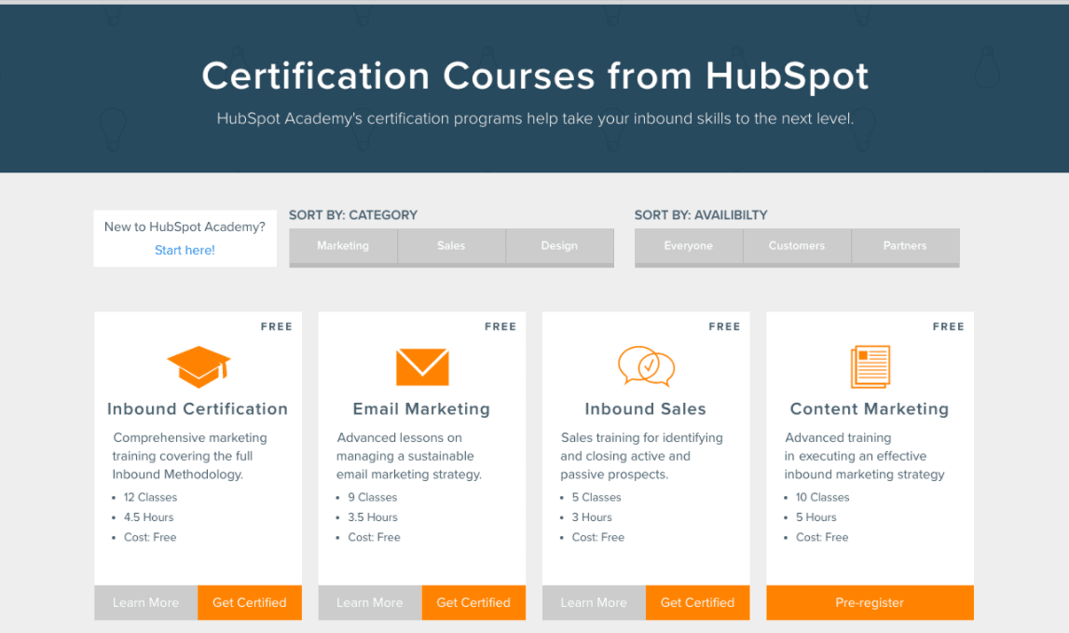Screen dimensions: 1069x633
Task: Click the Sales training for identifying description
Action: click(641, 456)
